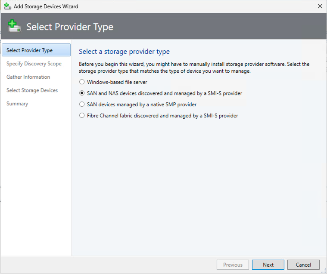Go to the Specify Discovery Scope step

click(34, 64)
